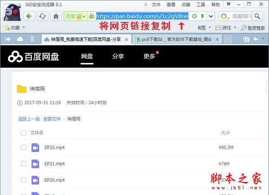Open the 更多 navigation item
The width and height of the screenshot is (269, 195).
click(149, 56)
